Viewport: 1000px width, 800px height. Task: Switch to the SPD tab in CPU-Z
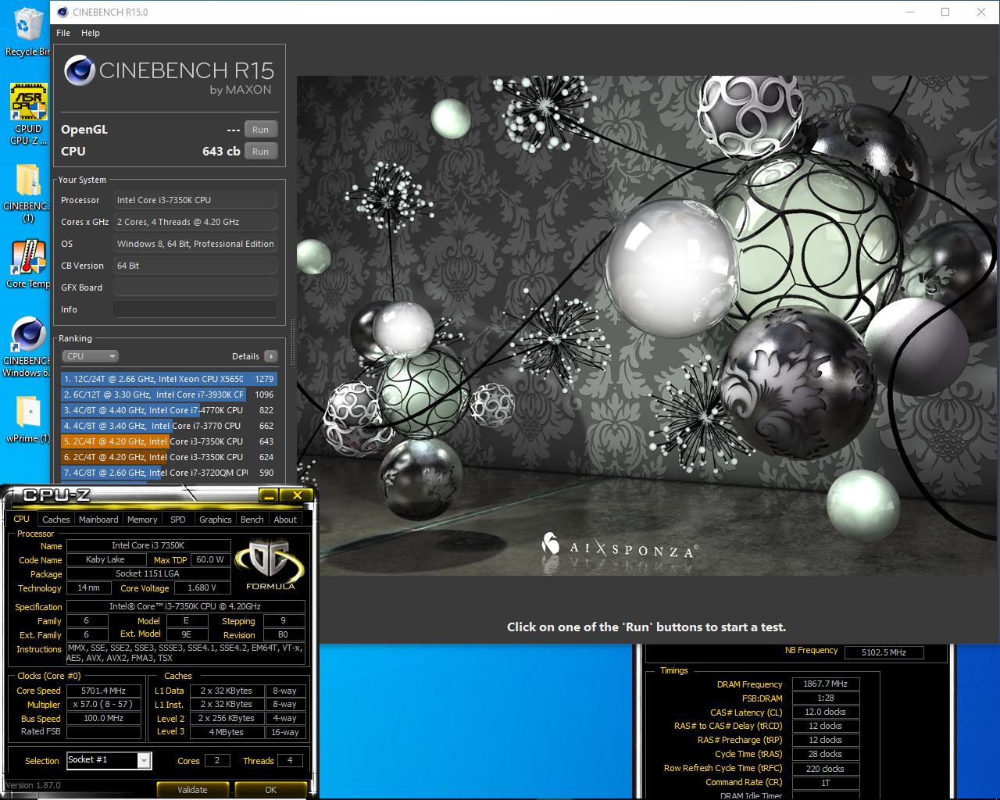tap(178, 520)
